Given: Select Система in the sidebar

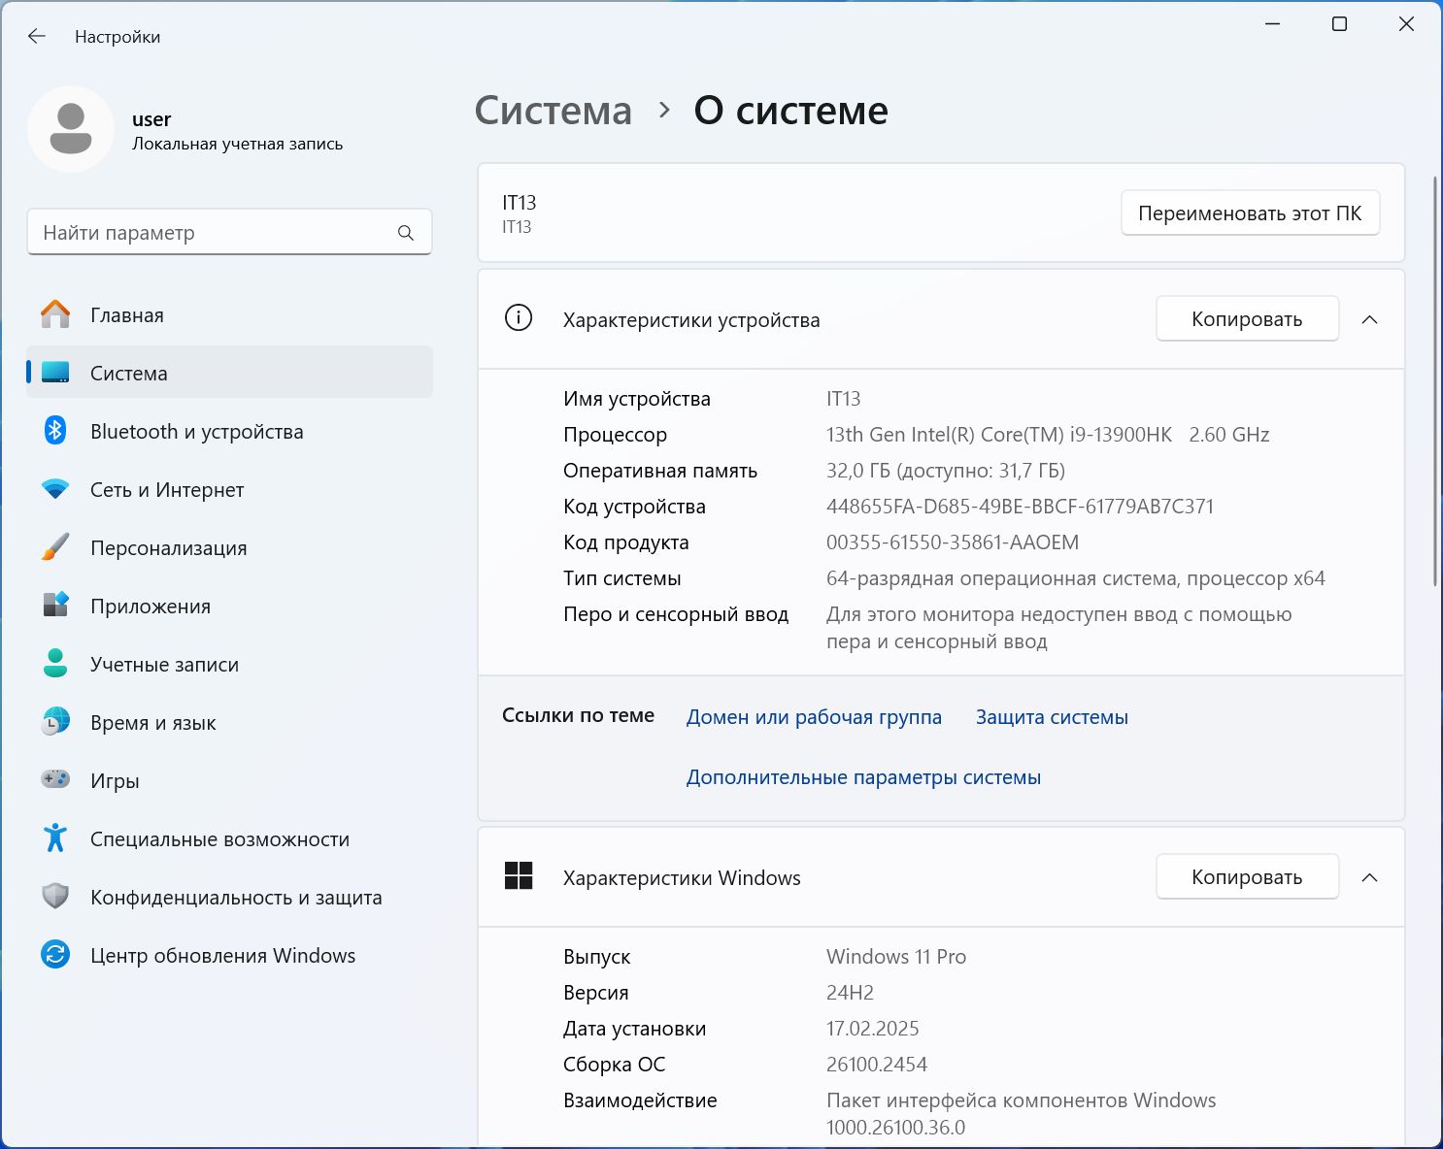Looking at the screenshot, I should [229, 373].
